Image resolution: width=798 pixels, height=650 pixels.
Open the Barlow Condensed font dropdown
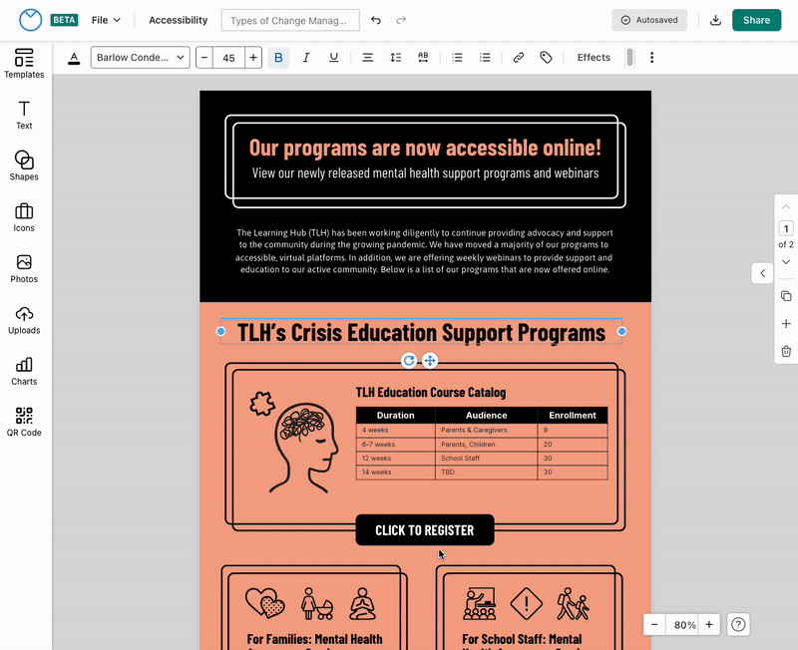(x=141, y=58)
